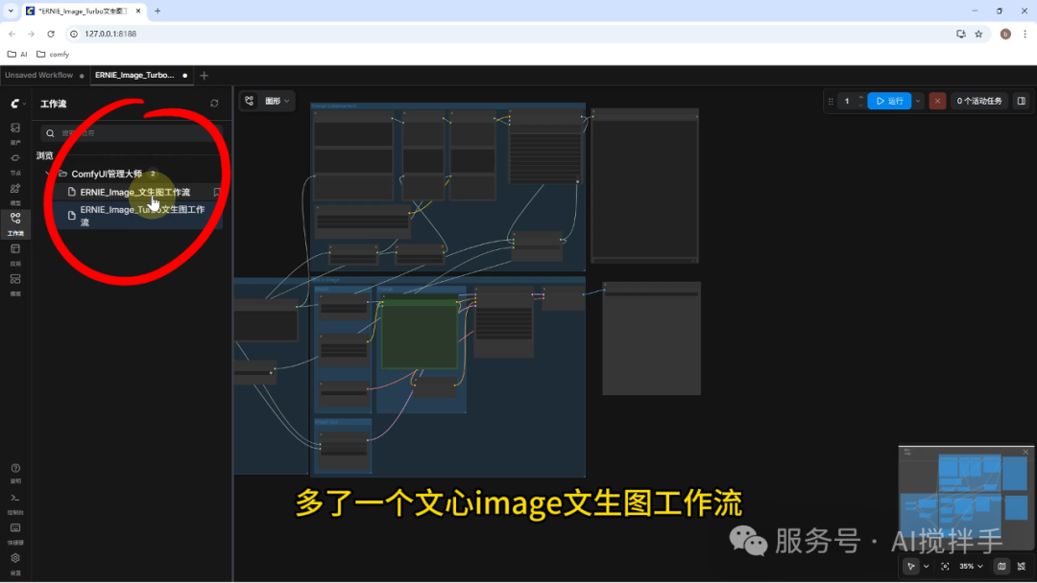Open the 应用 apps sidebar panel

click(15, 253)
